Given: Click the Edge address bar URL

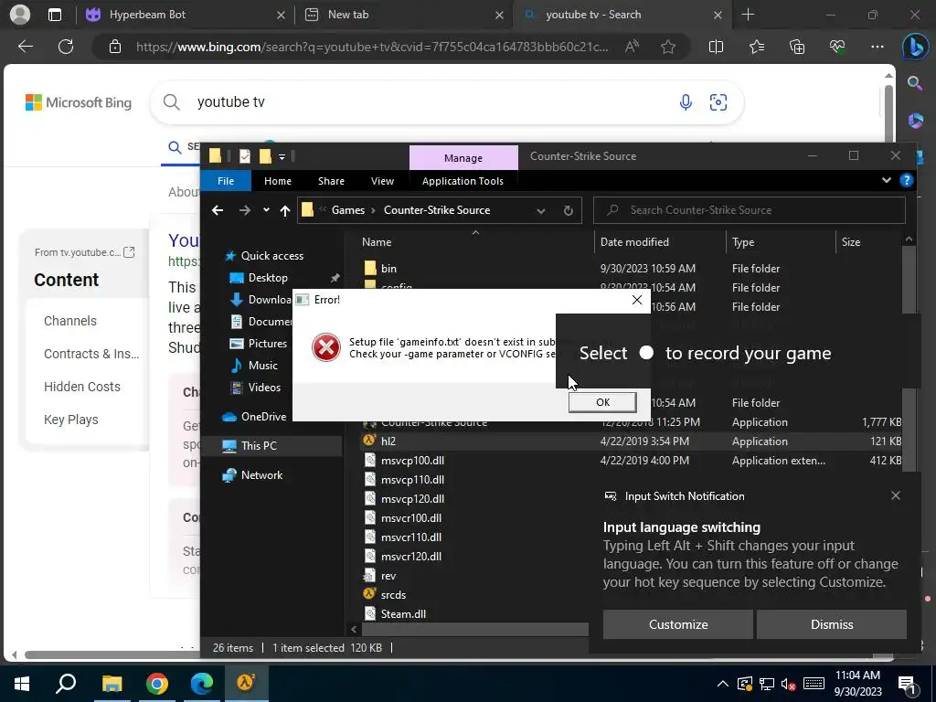Looking at the screenshot, I should click(372, 47).
